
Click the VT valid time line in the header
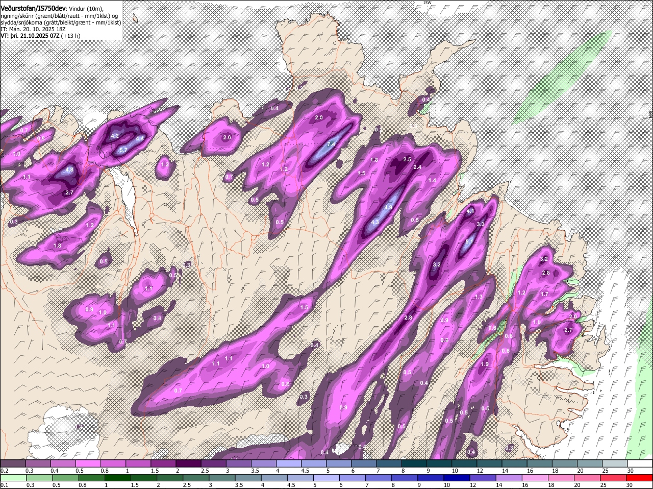pyautogui.click(x=40, y=36)
